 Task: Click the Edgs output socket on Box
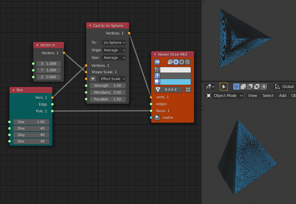(x=52, y=104)
